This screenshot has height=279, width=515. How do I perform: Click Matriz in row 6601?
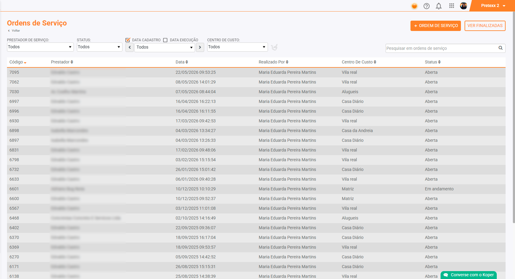tap(348, 189)
